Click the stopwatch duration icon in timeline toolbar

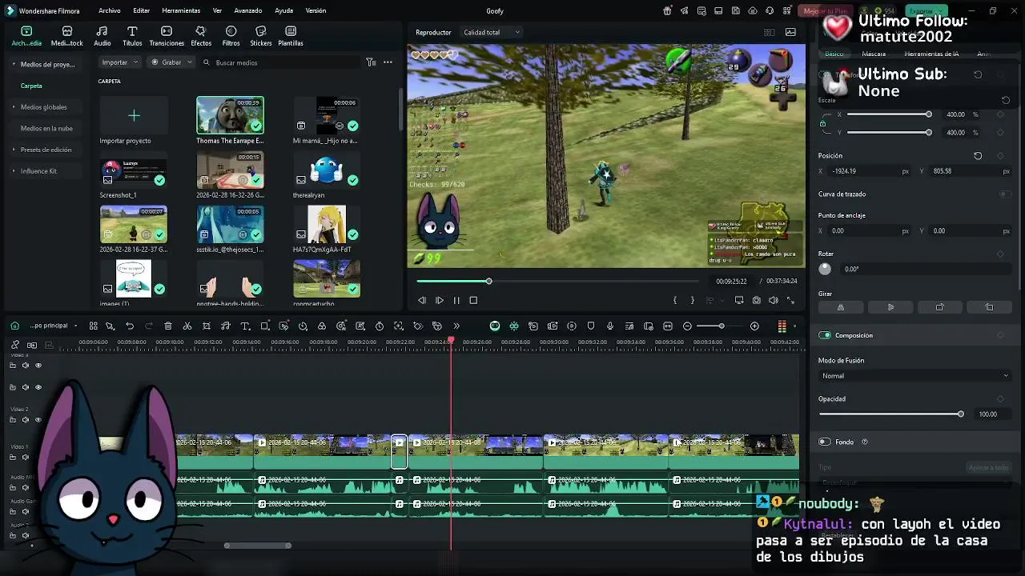coord(380,326)
